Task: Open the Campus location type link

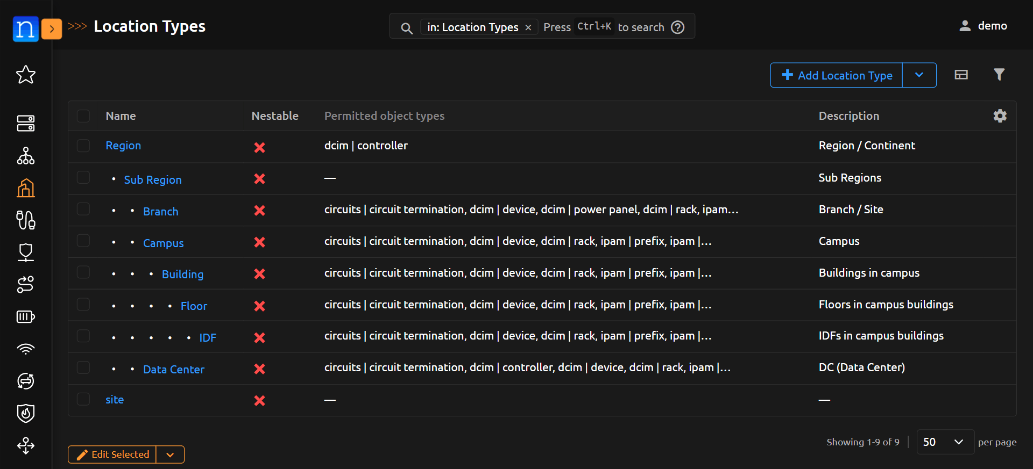Action: 163,243
